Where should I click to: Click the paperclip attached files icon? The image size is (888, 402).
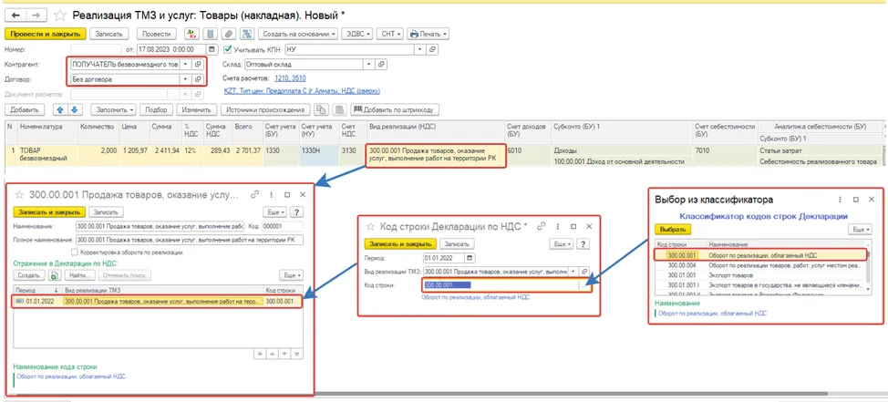point(230,34)
